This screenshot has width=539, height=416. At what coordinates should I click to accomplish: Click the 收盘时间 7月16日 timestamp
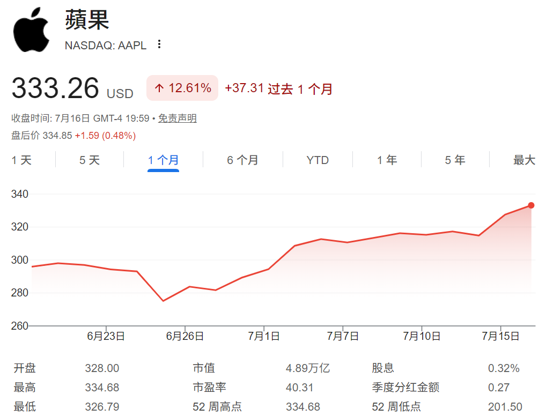(80, 118)
